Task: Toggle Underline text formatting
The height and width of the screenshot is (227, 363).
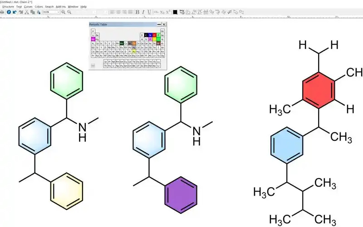Action: point(149,12)
